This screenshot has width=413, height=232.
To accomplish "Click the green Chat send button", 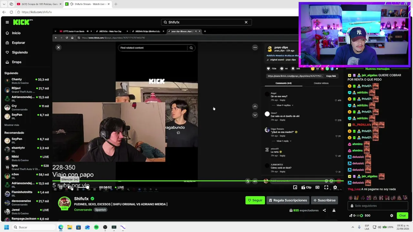I will coord(402,216).
